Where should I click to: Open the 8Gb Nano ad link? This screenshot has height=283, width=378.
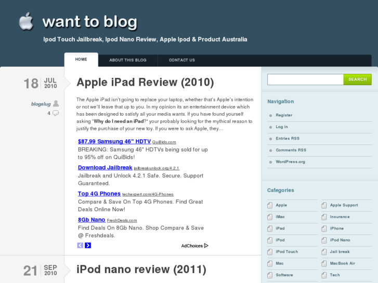(x=92, y=220)
